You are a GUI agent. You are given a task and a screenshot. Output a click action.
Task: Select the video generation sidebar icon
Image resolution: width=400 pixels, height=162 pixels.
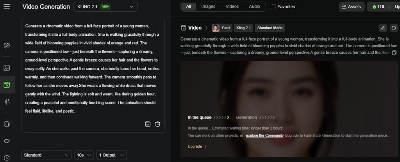tap(7, 85)
